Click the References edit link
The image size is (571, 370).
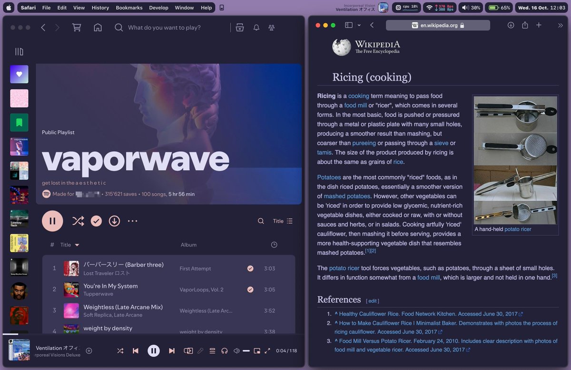pyautogui.click(x=373, y=301)
